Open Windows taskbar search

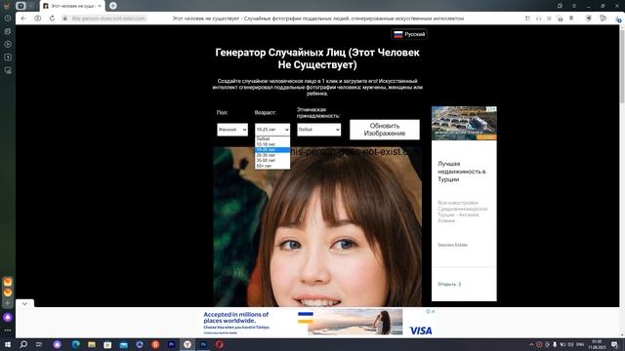(x=23, y=344)
